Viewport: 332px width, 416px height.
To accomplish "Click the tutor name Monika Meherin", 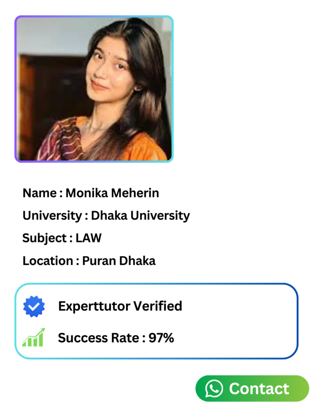I will pos(112,193).
